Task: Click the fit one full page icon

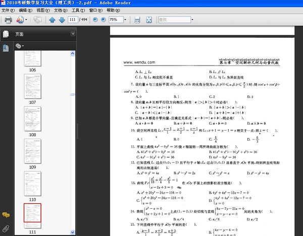Action: coord(149,20)
